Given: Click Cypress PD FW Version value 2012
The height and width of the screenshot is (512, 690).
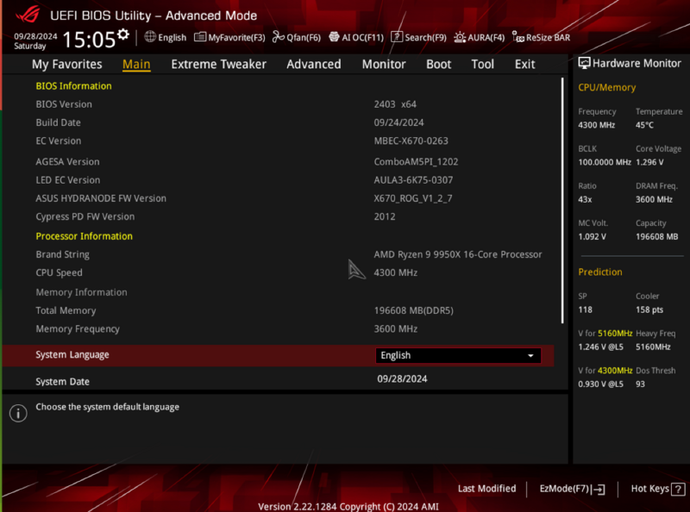Looking at the screenshot, I should click(x=385, y=217).
